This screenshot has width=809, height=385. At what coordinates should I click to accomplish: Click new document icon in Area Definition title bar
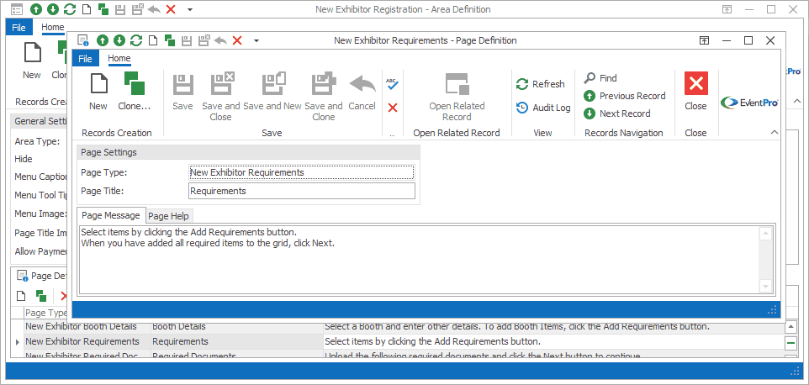(x=86, y=9)
